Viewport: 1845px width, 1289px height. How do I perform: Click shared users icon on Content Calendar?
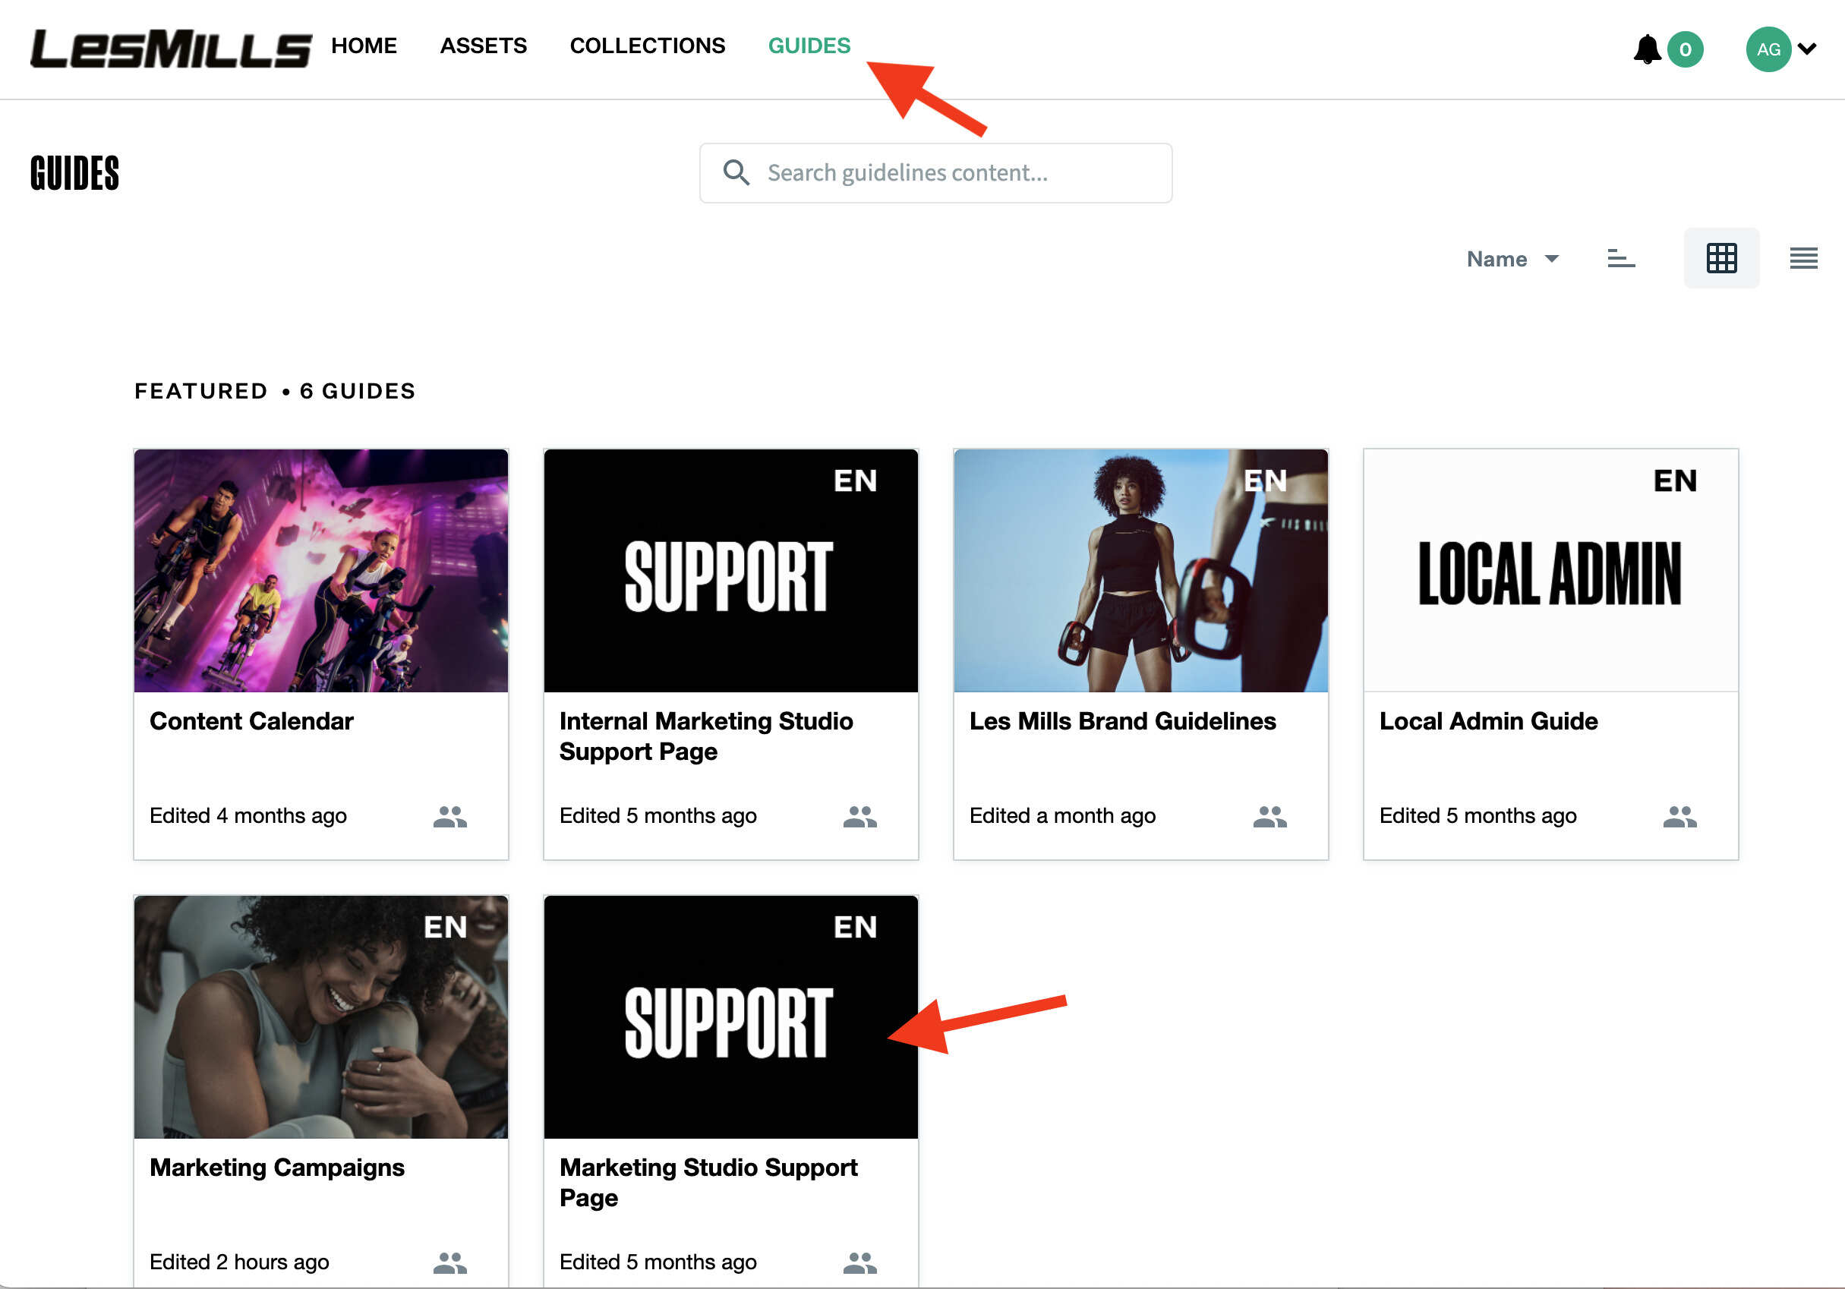coord(449,817)
